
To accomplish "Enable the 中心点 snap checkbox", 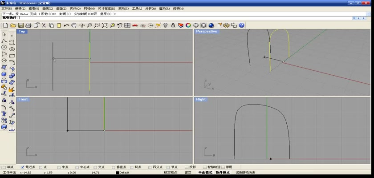I will pos(77,167).
